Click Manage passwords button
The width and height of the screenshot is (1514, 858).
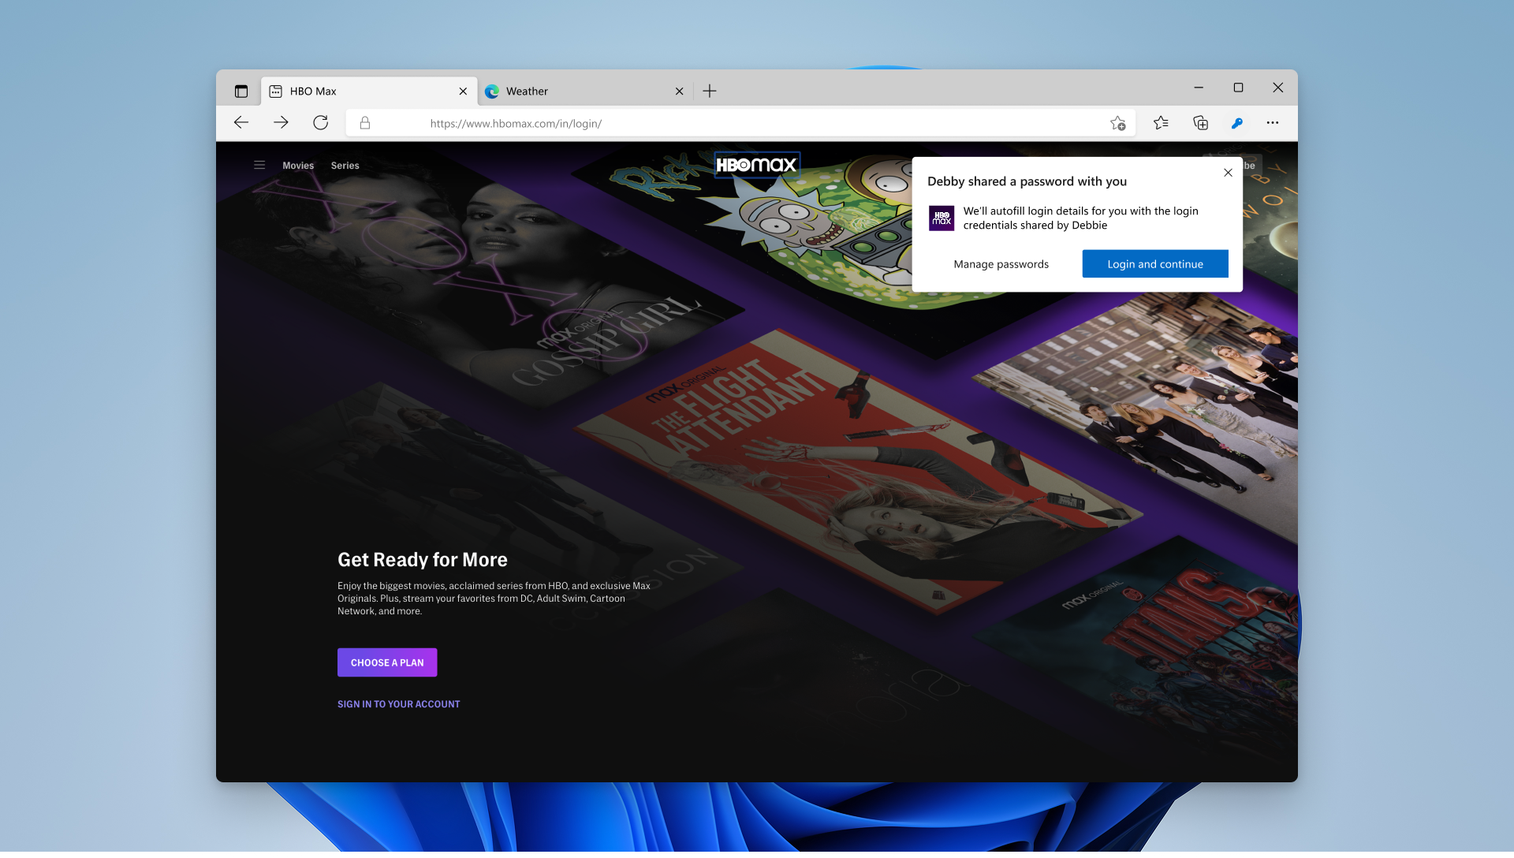(1001, 264)
